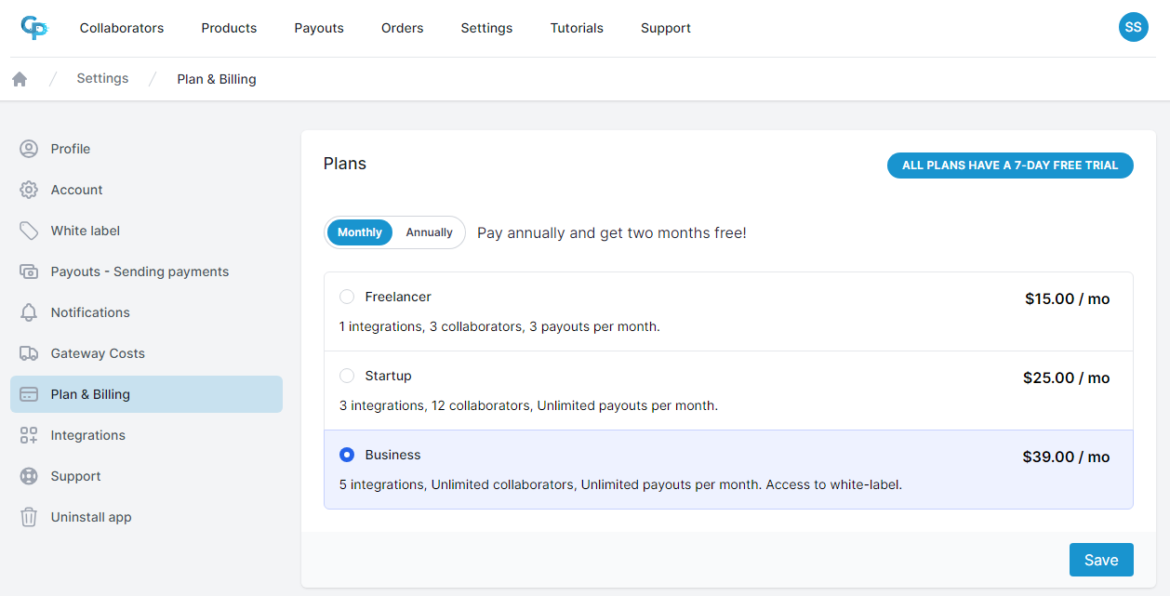This screenshot has height=596, width=1170.
Task: Open the CollabPay logo in the header
Action: coord(34,28)
